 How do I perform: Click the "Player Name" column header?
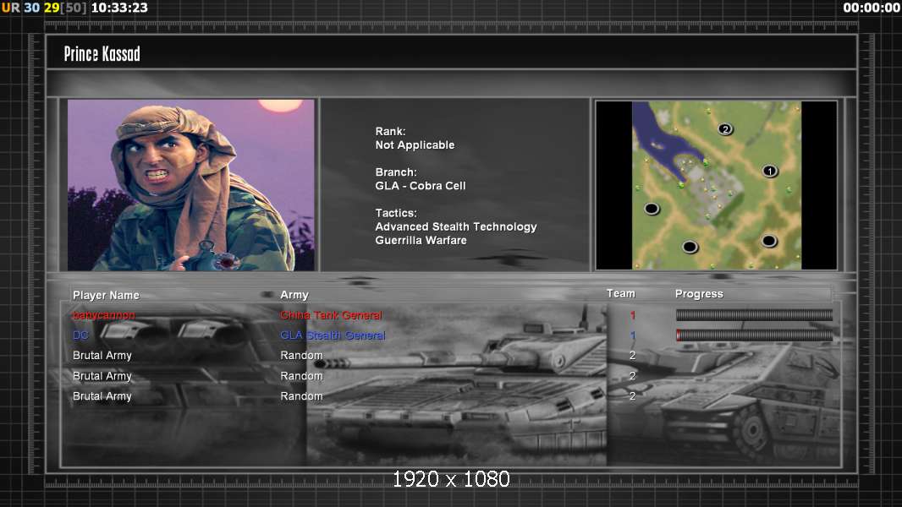(106, 295)
